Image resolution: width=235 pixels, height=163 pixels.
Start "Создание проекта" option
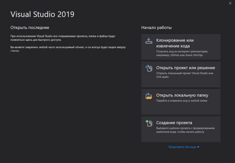[174, 122]
